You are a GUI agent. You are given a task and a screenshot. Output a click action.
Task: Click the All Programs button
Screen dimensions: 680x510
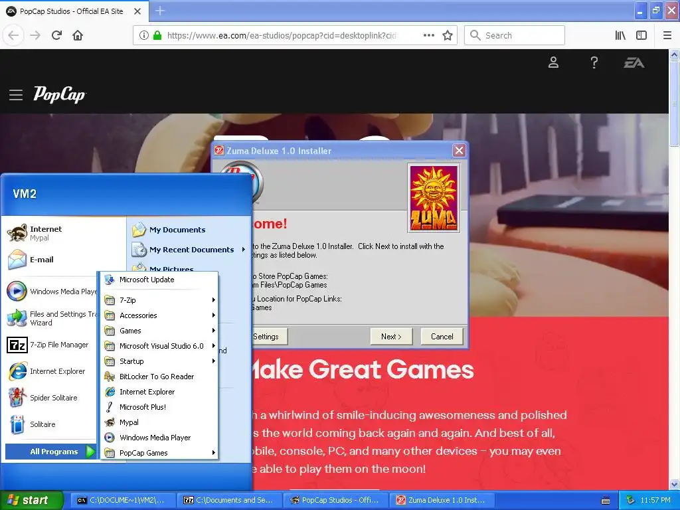pyautogui.click(x=51, y=452)
